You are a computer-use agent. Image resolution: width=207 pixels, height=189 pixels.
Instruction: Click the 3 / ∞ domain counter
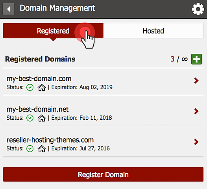179,59
